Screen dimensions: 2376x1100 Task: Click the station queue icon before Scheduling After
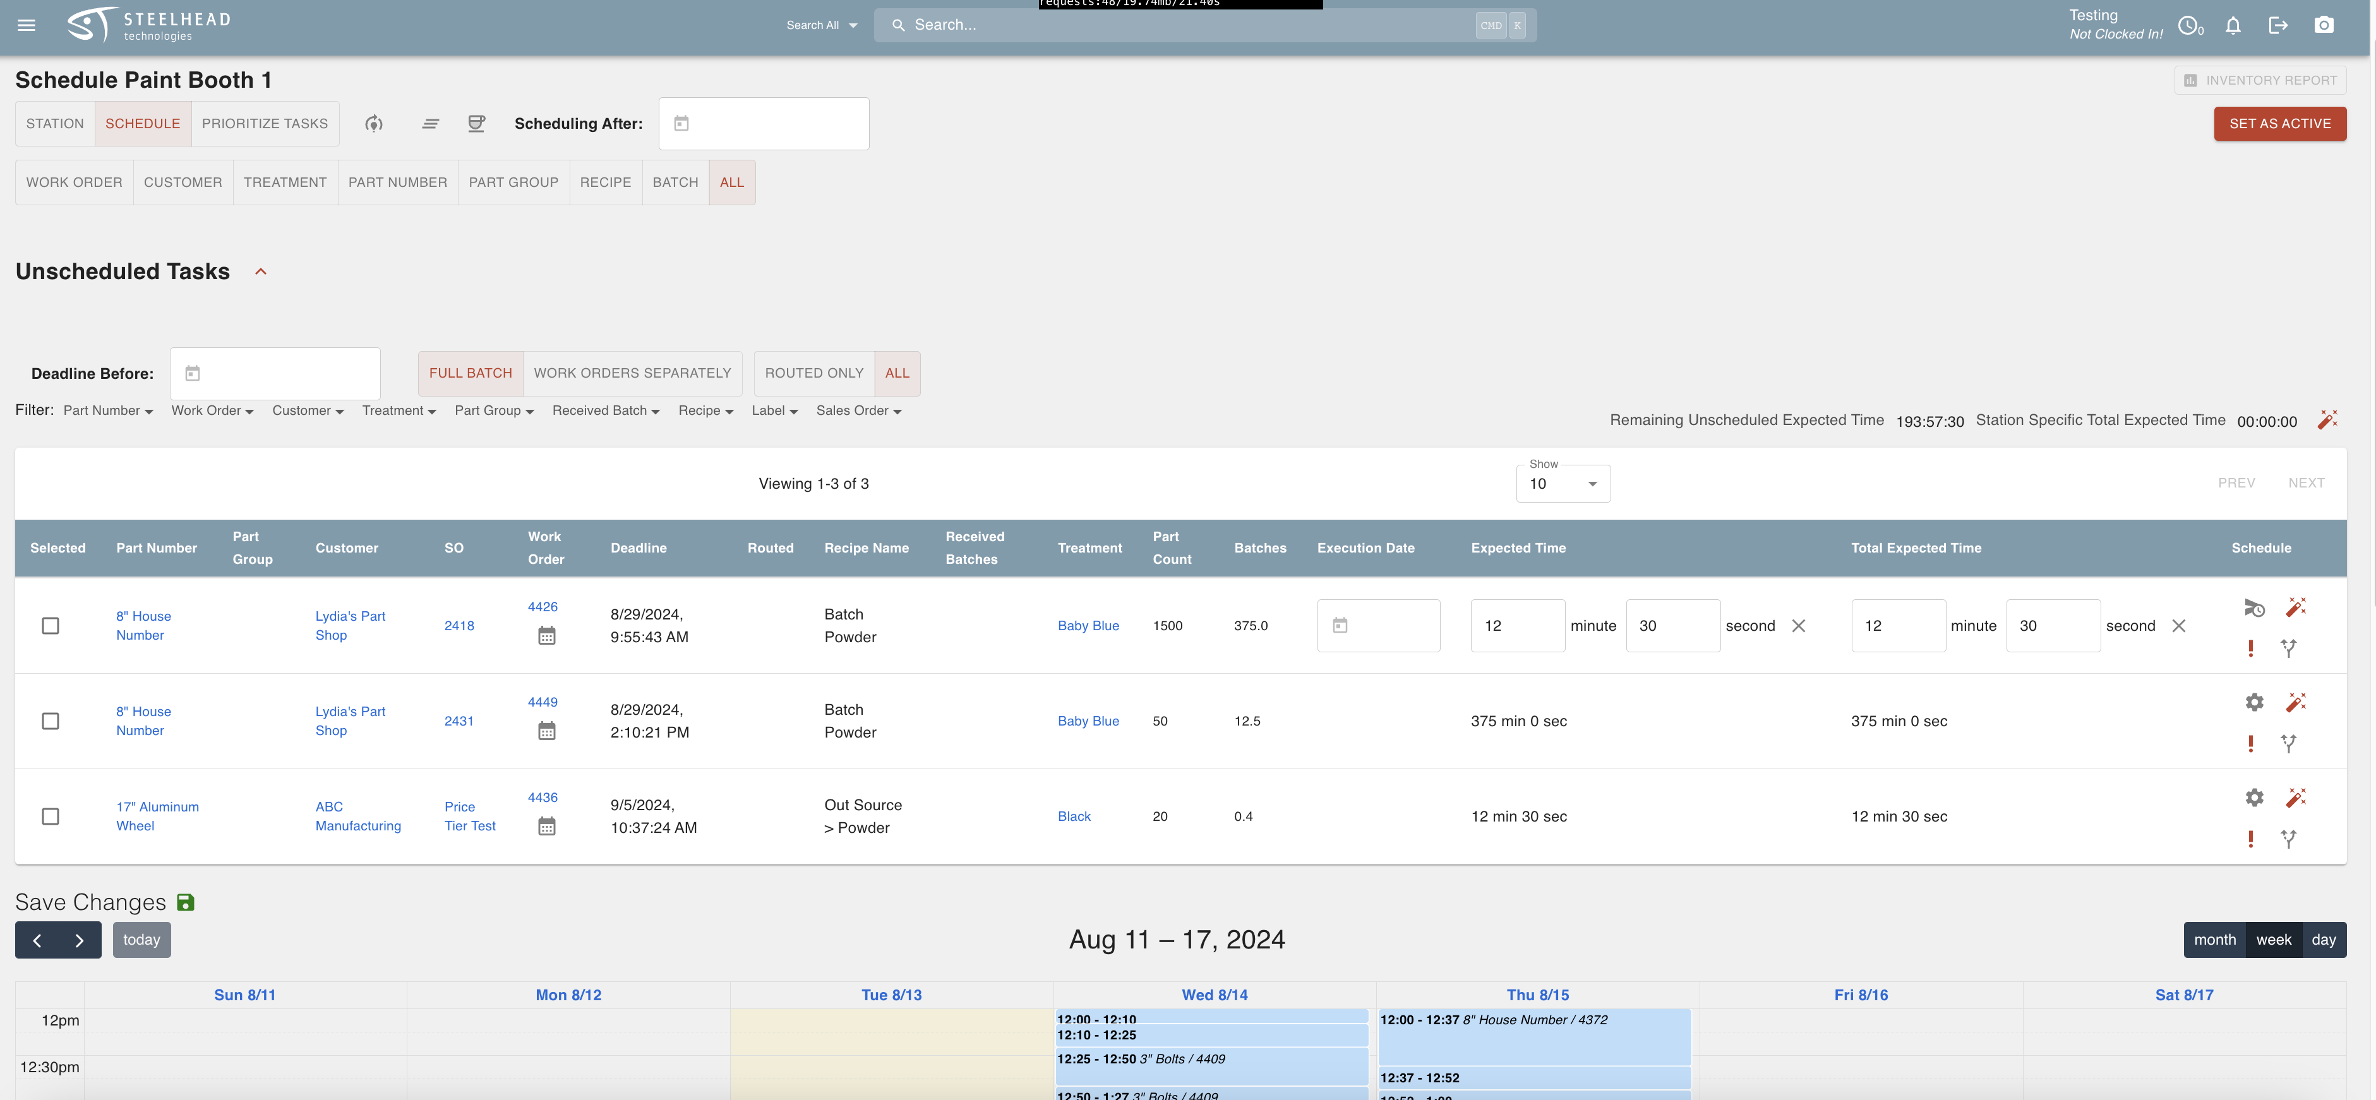(476, 124)
